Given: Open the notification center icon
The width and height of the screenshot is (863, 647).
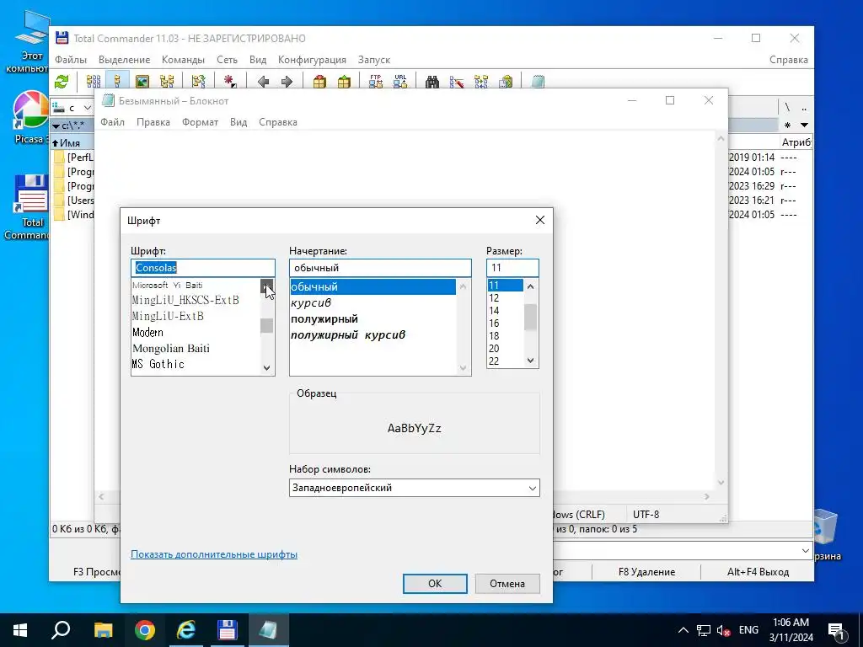Looking at the screenshot, I should (x=836, y=631).
